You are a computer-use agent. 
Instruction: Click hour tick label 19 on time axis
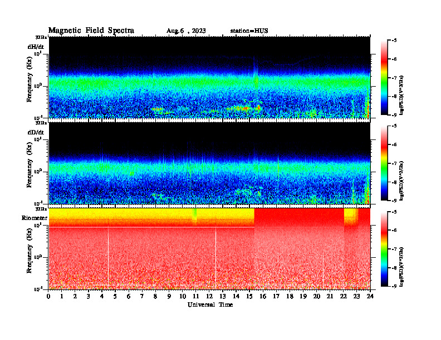coord(303,296)
